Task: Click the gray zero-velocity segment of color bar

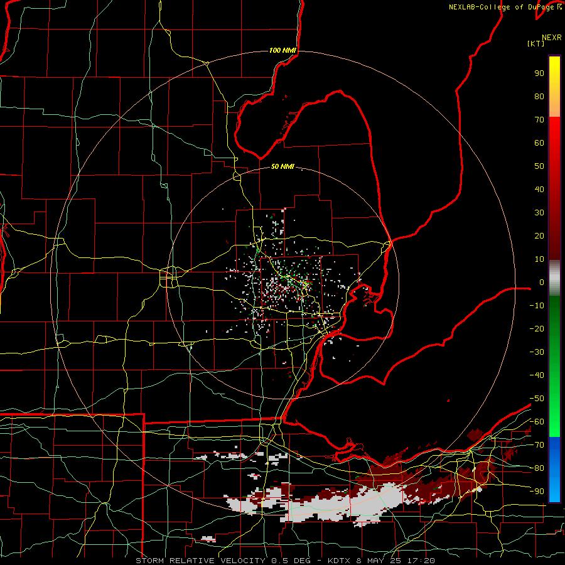Action: pyautogui.click(x=554, y=278)
